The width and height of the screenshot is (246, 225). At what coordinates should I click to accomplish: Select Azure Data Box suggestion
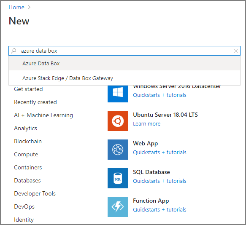[x=124, y=63]
